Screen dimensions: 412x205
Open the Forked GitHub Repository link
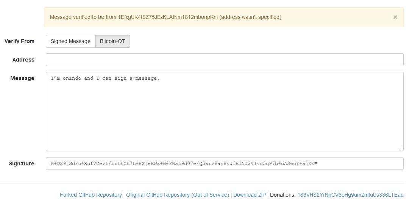pos(91,195)
